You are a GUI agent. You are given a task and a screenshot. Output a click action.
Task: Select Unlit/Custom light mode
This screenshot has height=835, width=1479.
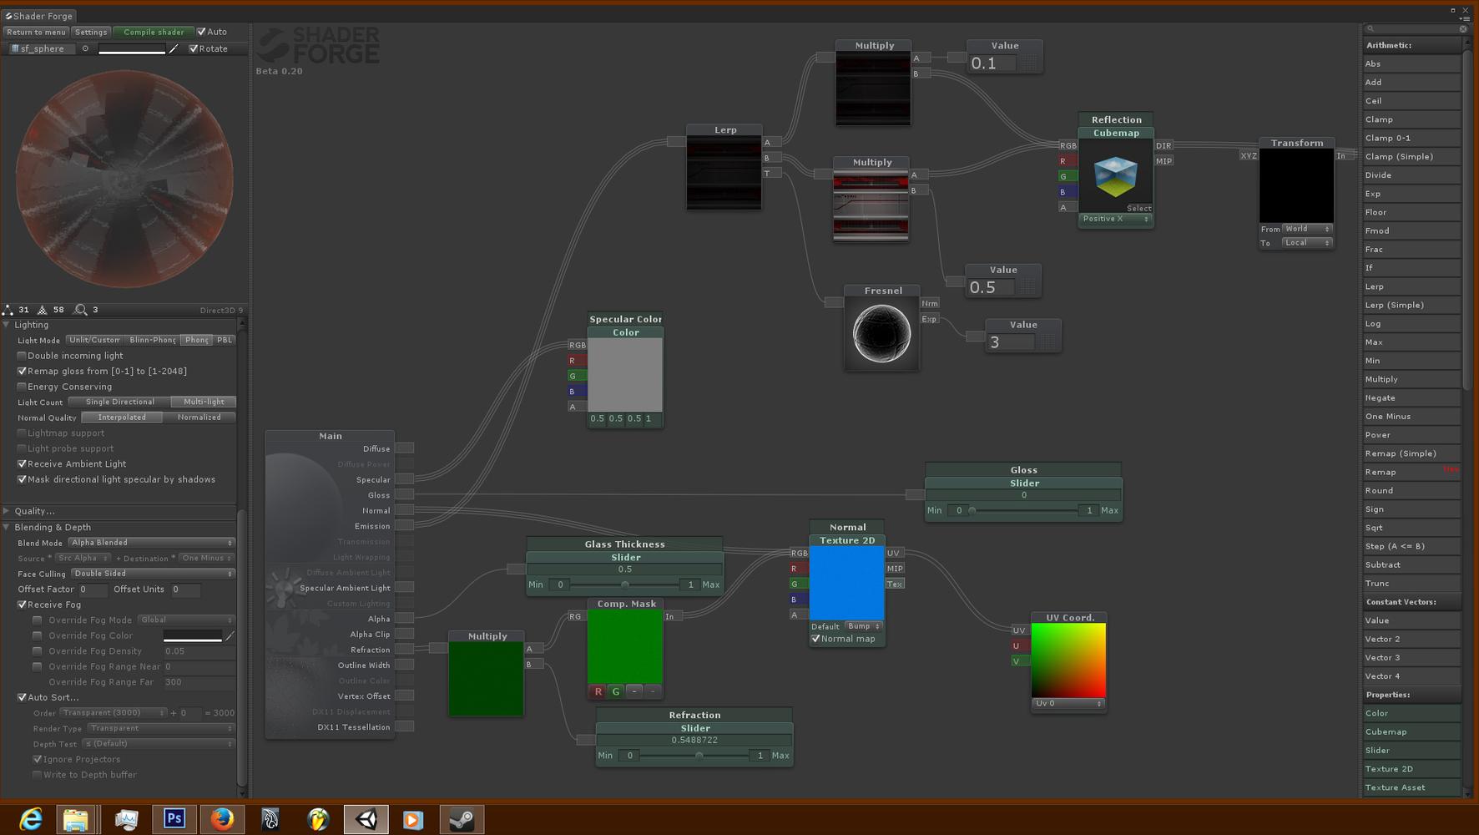[94, 340]
